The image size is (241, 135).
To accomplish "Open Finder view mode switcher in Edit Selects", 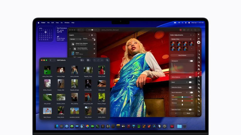I will [x=82, y=60].
